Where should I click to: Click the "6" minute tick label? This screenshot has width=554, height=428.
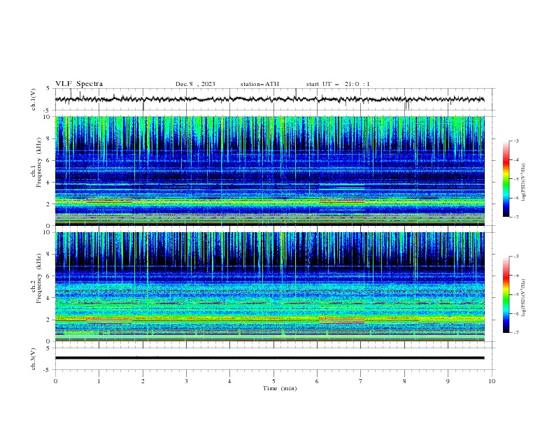pos(317,381)
